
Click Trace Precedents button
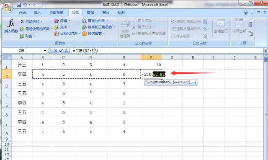[x=186, y=21]
